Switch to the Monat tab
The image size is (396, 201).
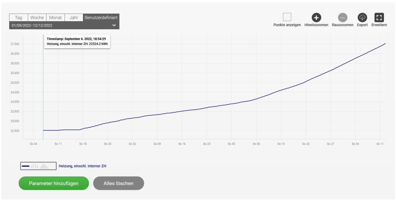pos(56,18)
